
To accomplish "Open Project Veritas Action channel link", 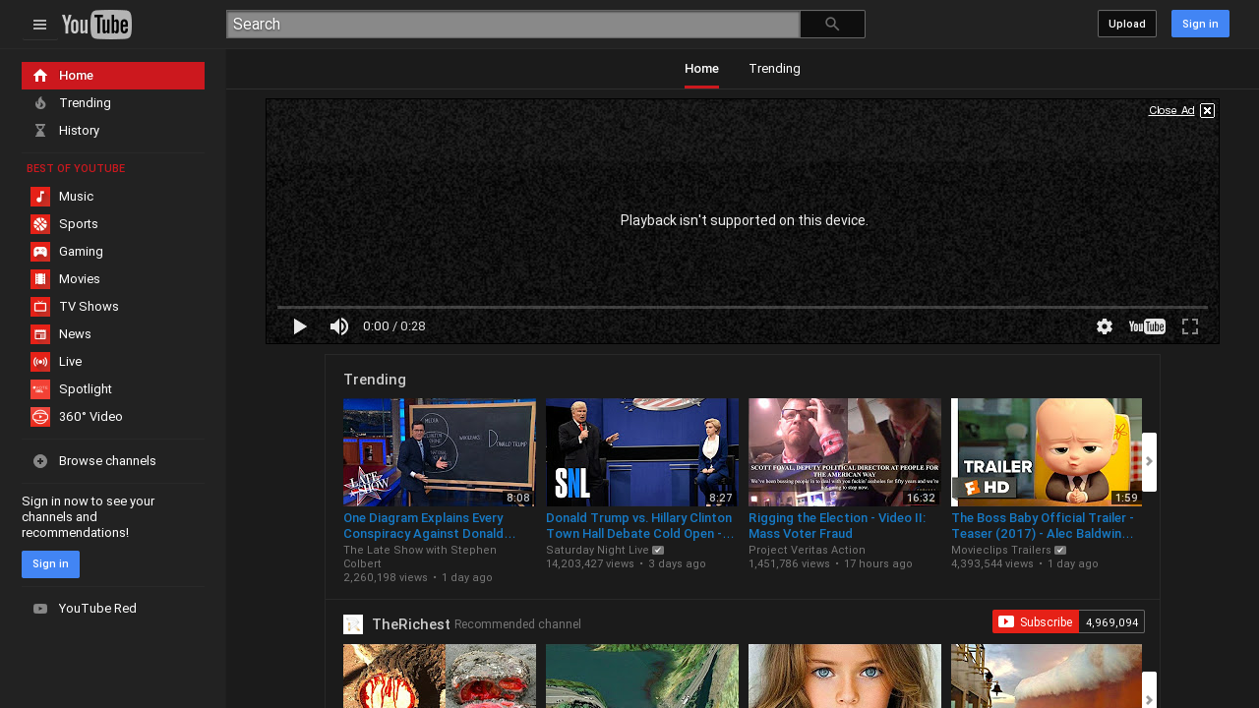I will (807, 551).
